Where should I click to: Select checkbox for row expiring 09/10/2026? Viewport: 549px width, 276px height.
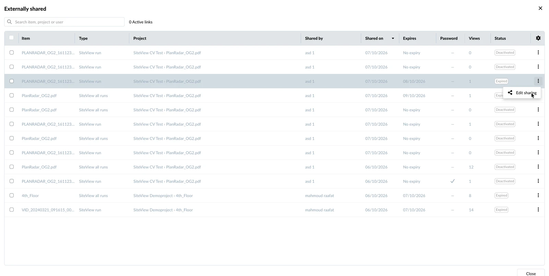click(x=12, y=96)
